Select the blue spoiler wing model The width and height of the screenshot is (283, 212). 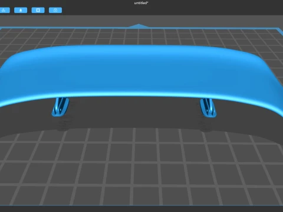[x=141, y=72]
